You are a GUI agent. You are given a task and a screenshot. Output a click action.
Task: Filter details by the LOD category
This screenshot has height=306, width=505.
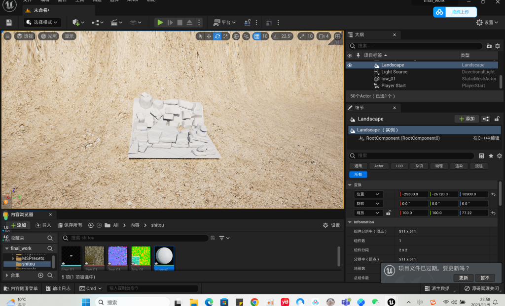pos(399,166)
